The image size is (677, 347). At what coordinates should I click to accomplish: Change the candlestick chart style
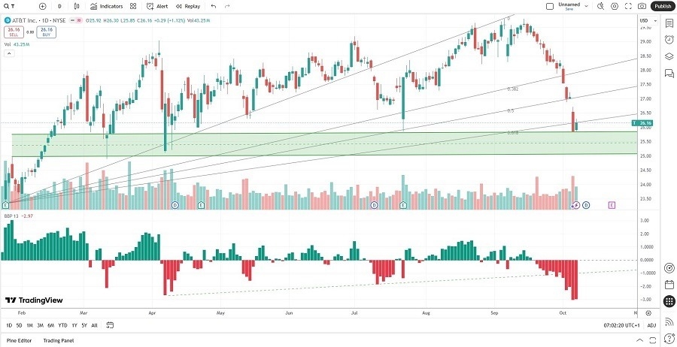coord(78,6)
